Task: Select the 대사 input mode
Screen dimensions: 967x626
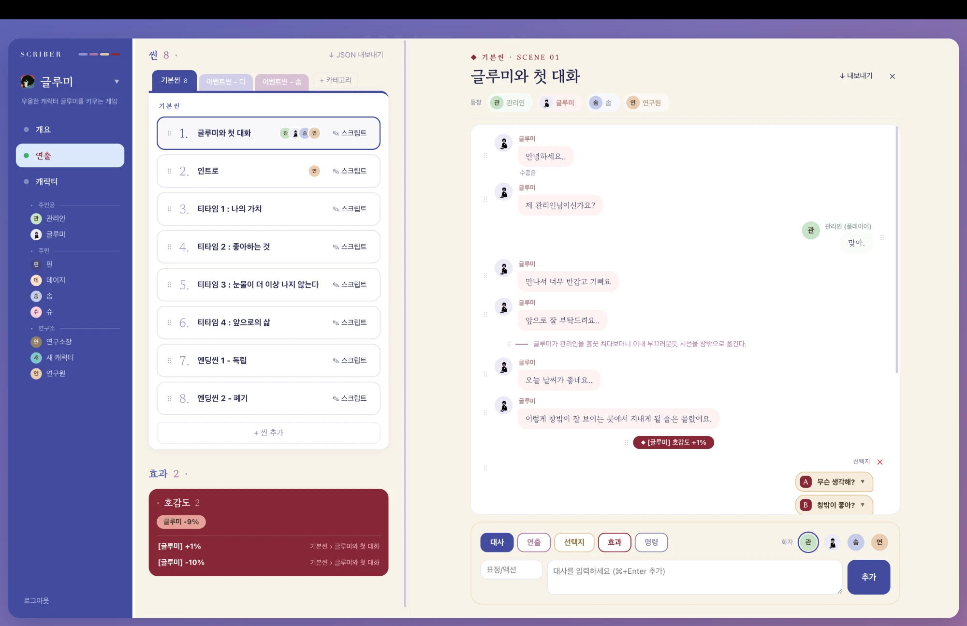Action: 497,542
